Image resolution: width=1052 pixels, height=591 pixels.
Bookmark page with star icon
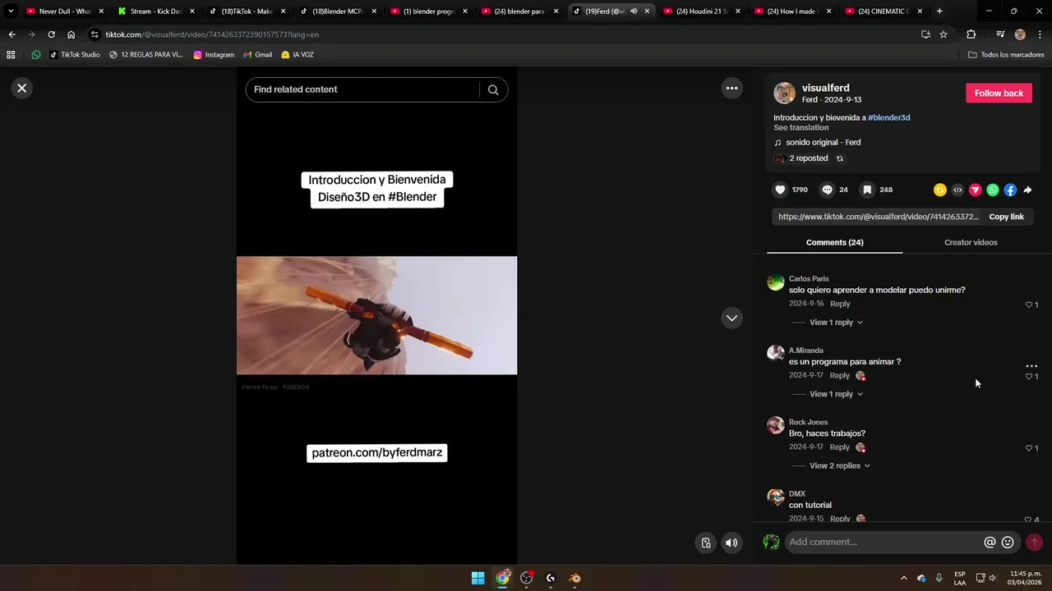944,34
